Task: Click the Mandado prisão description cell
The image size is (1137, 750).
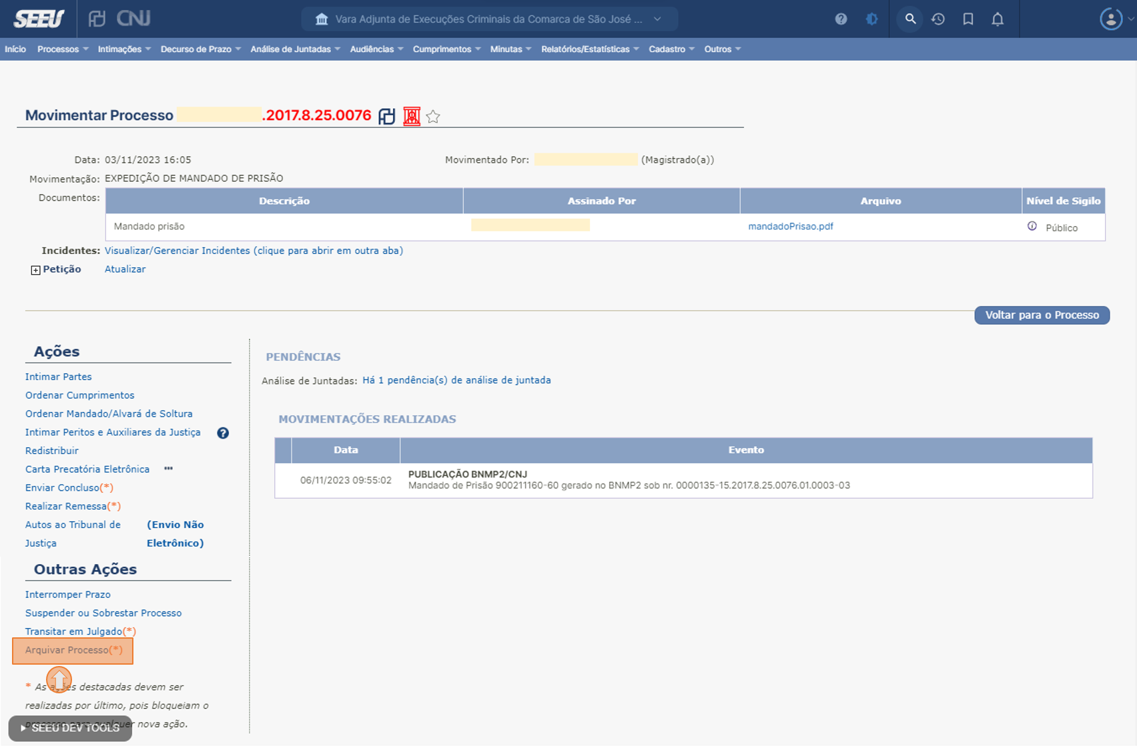Action: pyautogui.click(x=284, y=227)
